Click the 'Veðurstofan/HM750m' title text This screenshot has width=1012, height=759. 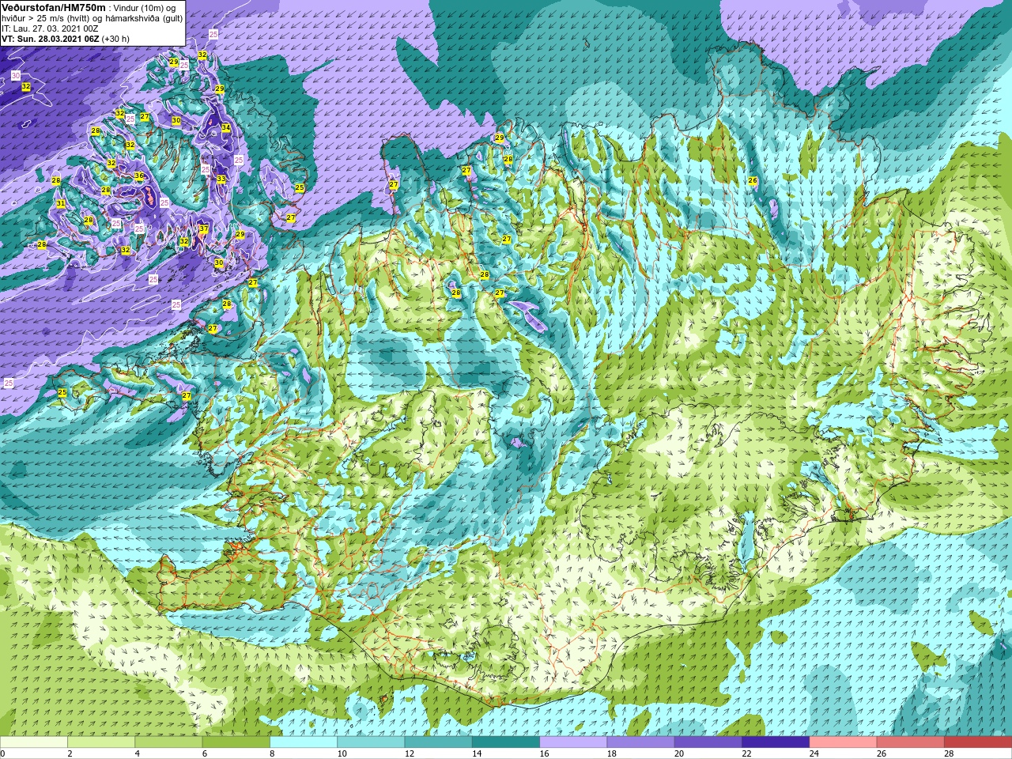pyautogui.click(x=53, y=7)
